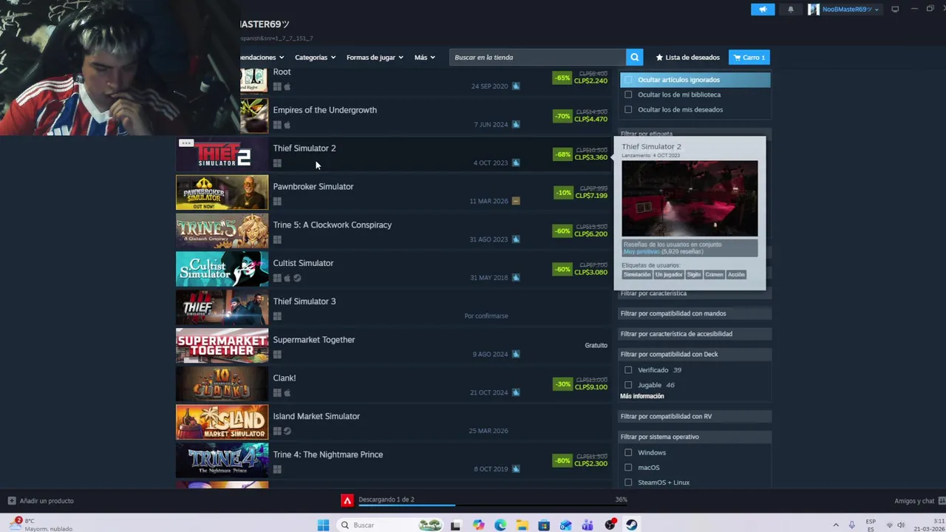Screen dimensions: 946x532
Task: Open File Explorer from taskbar
Action: (523, 525)
